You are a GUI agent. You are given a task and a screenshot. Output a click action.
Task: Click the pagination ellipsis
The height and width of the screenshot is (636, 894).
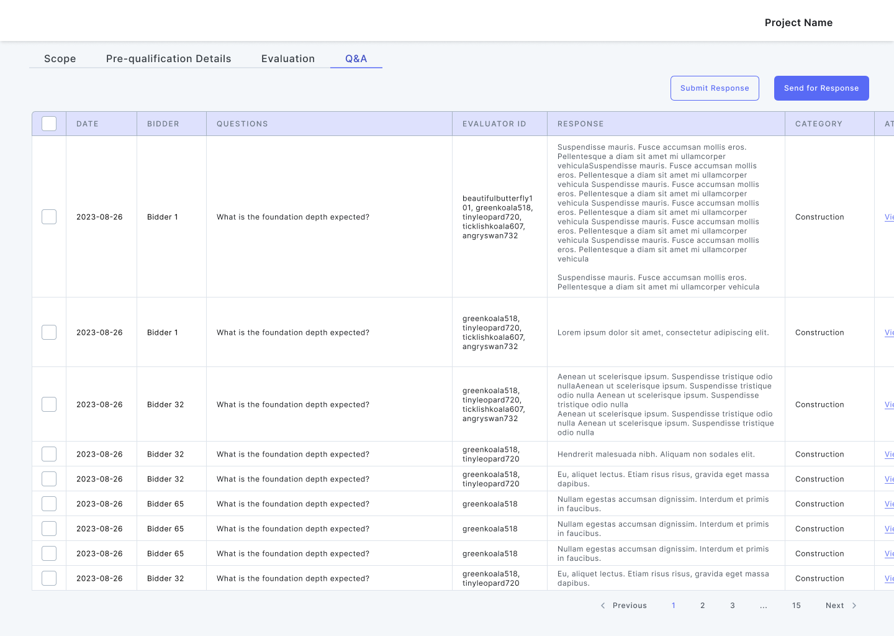click(764, 606)
